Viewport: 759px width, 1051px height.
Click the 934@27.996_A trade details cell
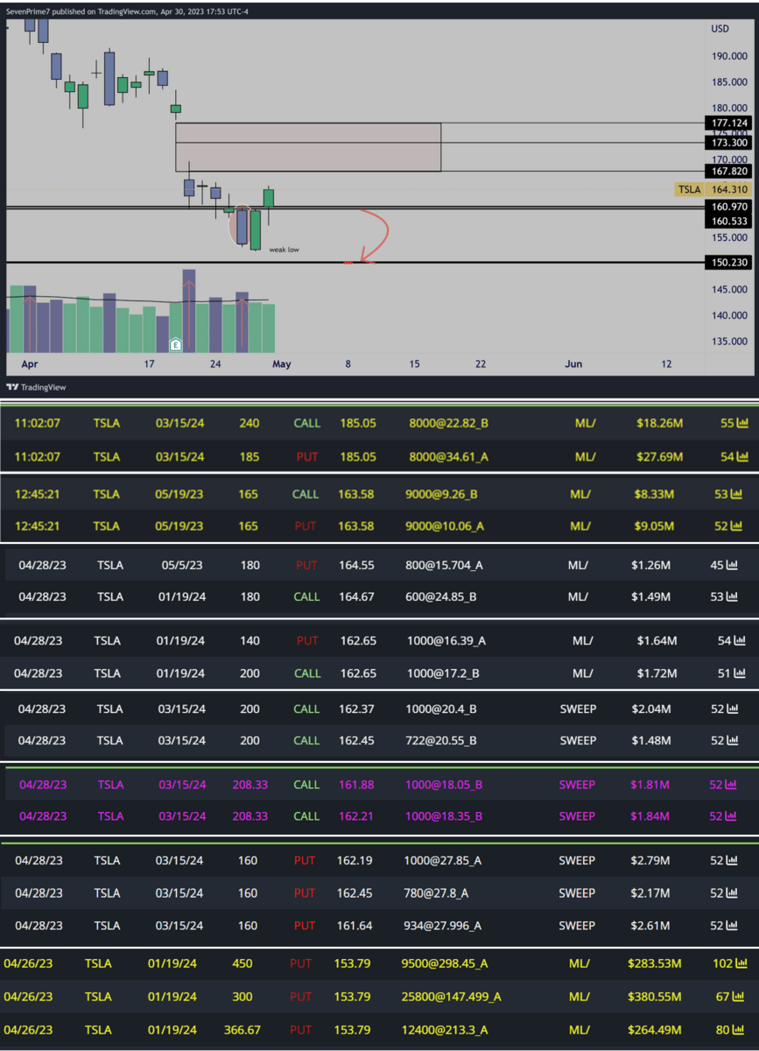442,926
